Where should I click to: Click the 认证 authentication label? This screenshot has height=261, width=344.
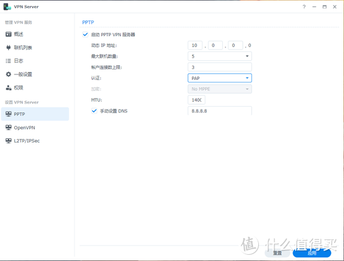pyautogui.click(x=96, y=78)
